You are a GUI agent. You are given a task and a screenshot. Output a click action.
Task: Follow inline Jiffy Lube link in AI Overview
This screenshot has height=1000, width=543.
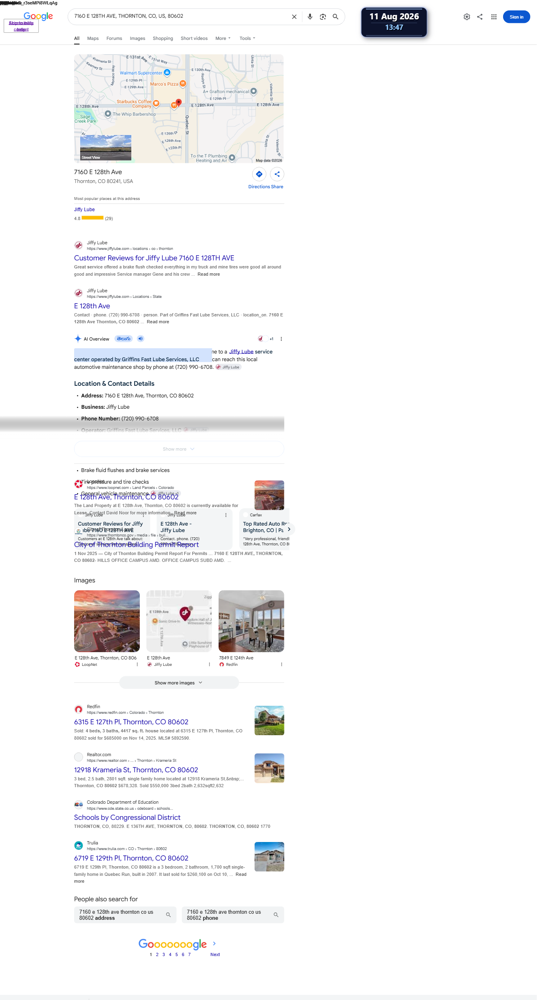(241, 352)
